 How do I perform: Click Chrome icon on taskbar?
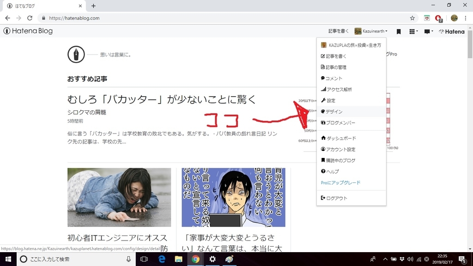click(x=195, y=259)
